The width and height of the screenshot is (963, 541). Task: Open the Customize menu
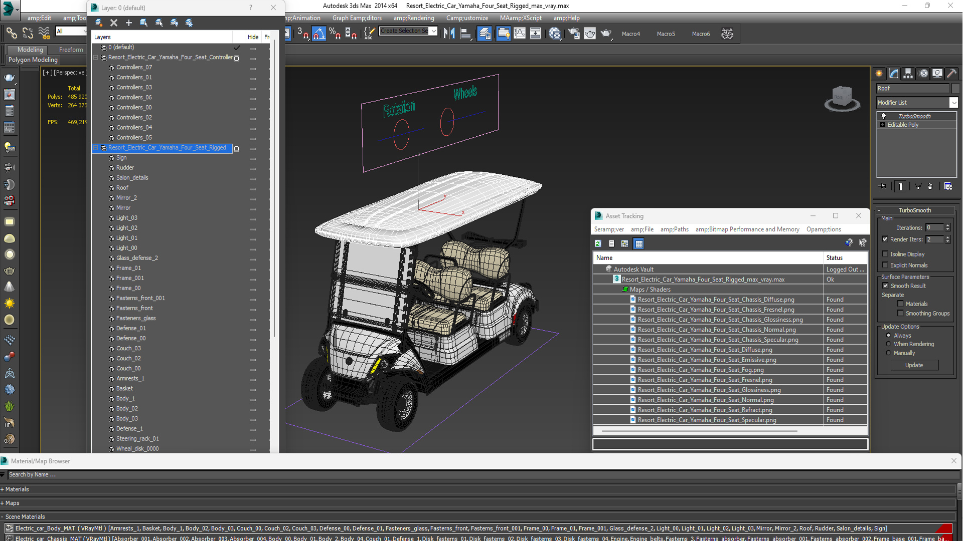click(x=467, y=18)
